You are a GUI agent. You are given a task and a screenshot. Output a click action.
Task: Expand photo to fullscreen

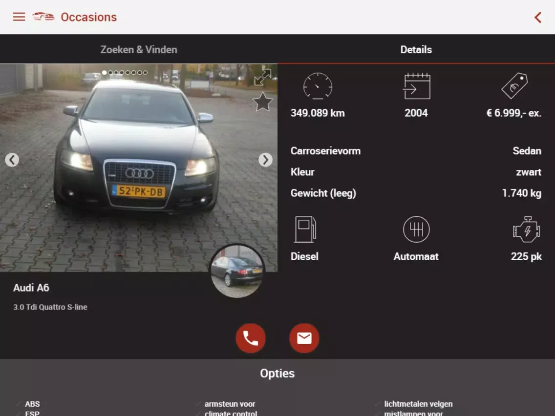[263, 78]
